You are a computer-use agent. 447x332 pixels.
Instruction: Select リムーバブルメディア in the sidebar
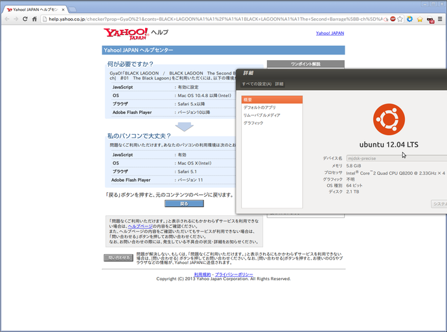(272, 115)
